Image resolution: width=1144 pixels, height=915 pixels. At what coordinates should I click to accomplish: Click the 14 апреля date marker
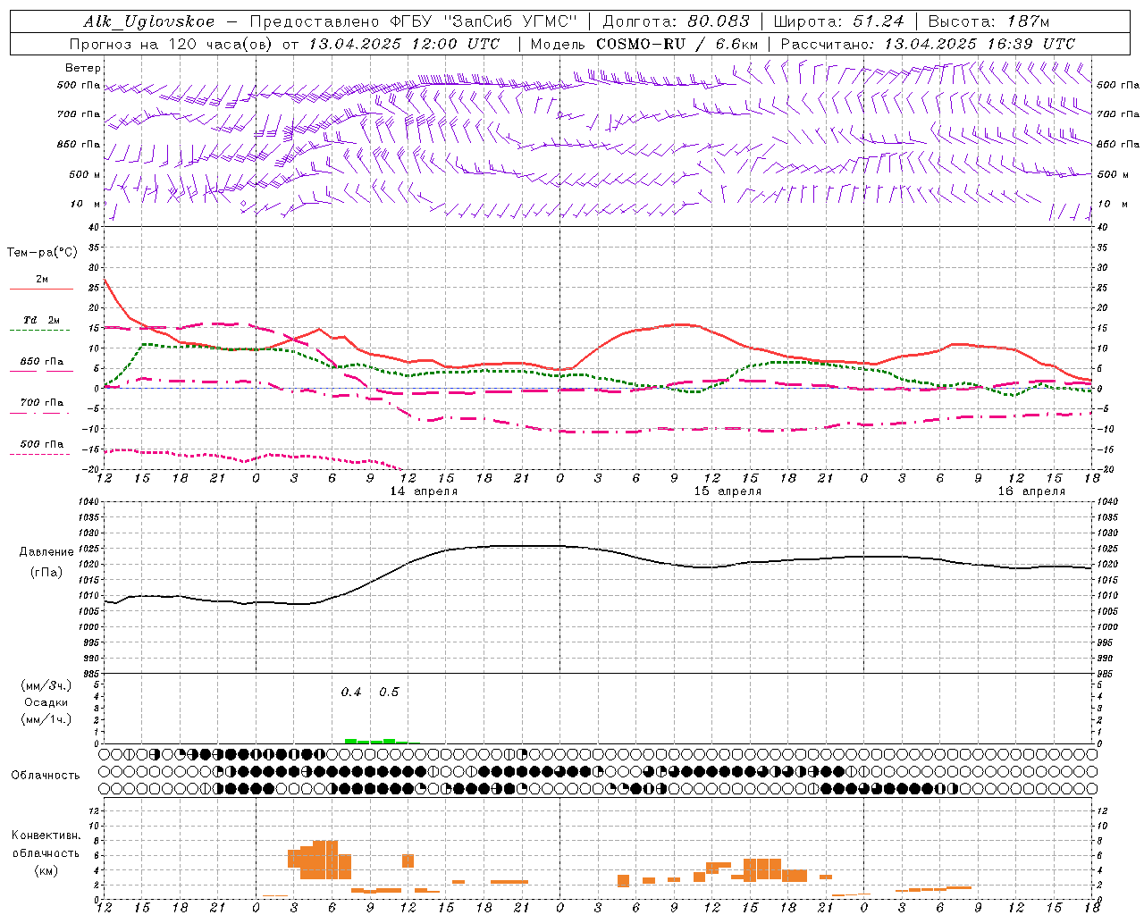[x=424, y=491]
